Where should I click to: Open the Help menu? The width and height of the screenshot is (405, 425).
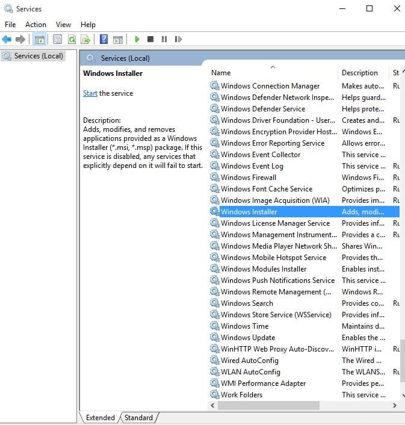tap(88, 25)
